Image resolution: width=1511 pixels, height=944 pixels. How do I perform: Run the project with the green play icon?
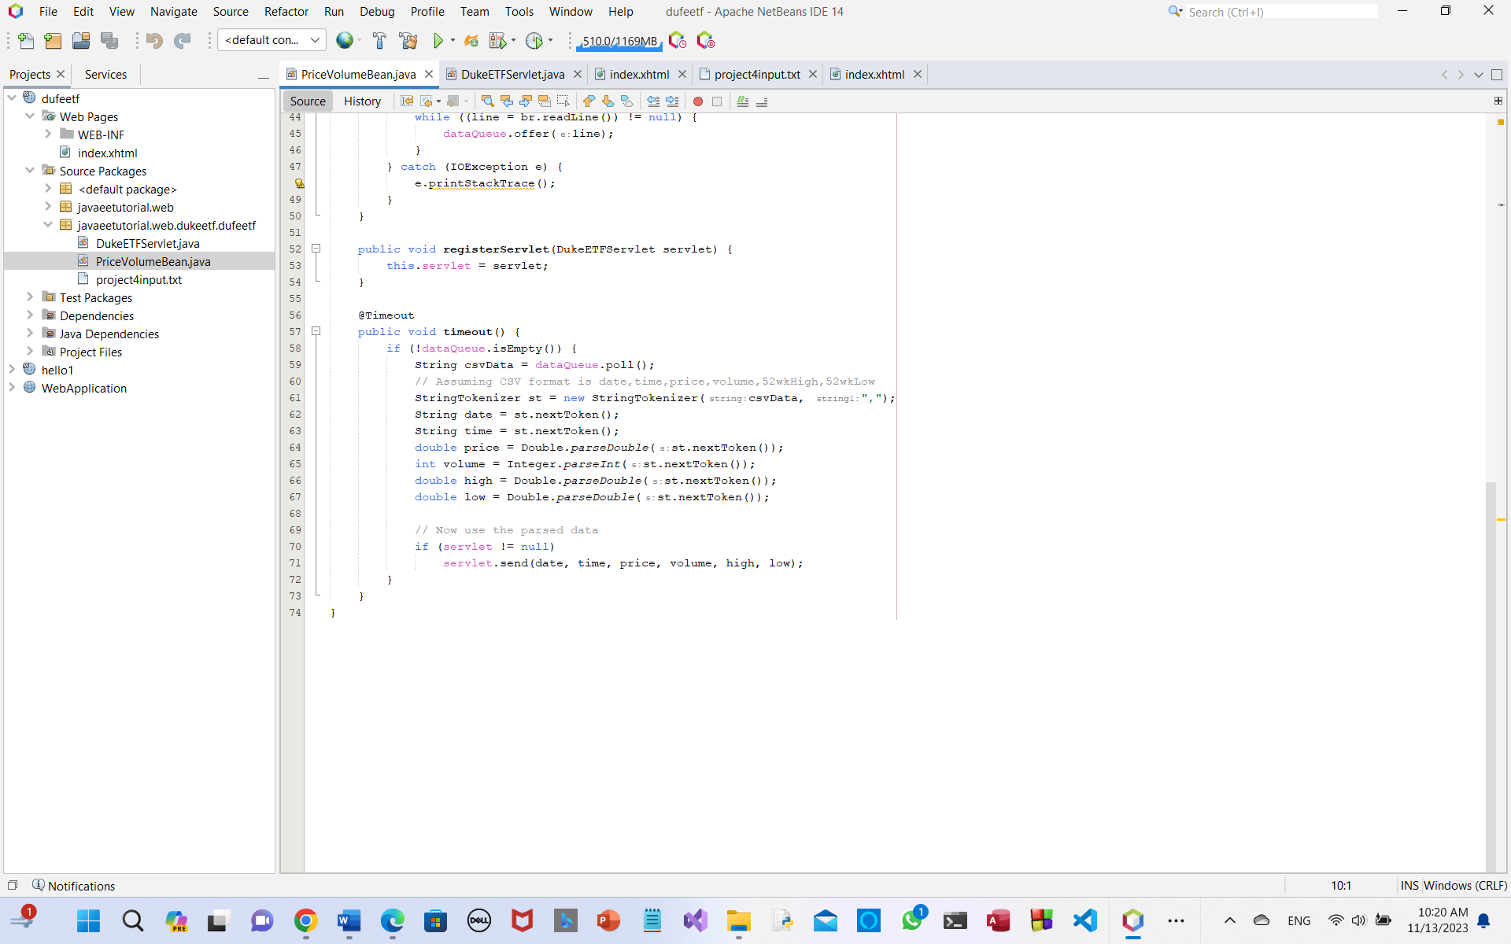coord(438,40)
